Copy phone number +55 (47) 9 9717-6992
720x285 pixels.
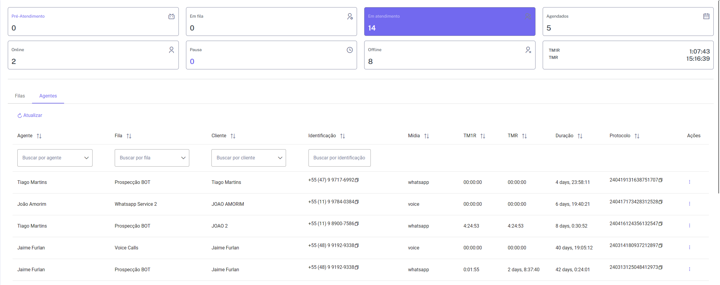[x=357, y=180]
